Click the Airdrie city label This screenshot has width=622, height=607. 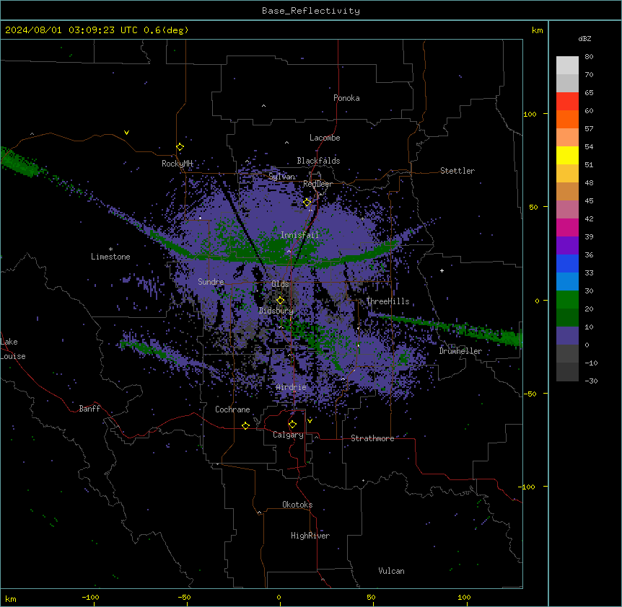(x=292, y=387)
